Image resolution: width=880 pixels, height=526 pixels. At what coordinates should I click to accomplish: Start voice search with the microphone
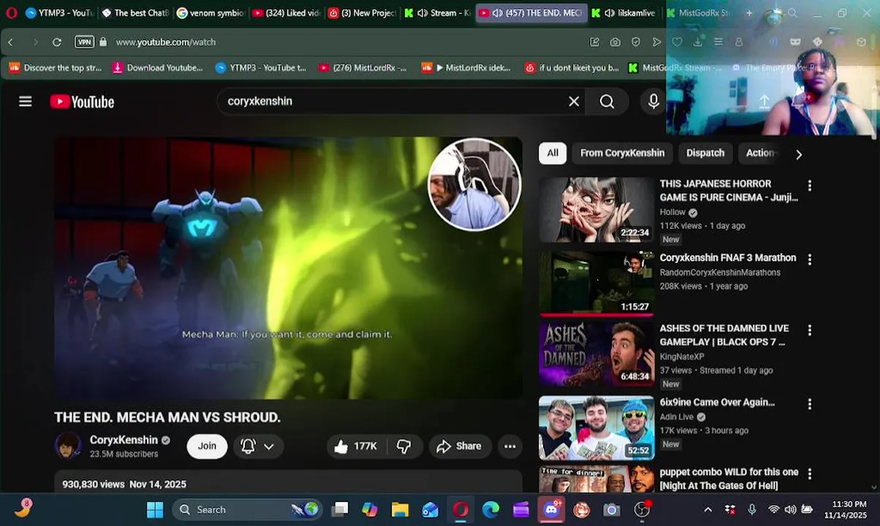coord(653,102)
